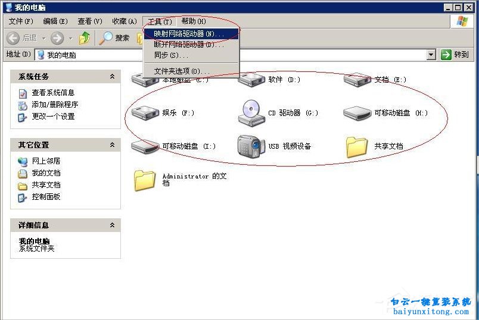The height and width of the screenshot is (320, 479).
Task: Open the 文档 (E:) drive icon
Action: pos(357,80)
